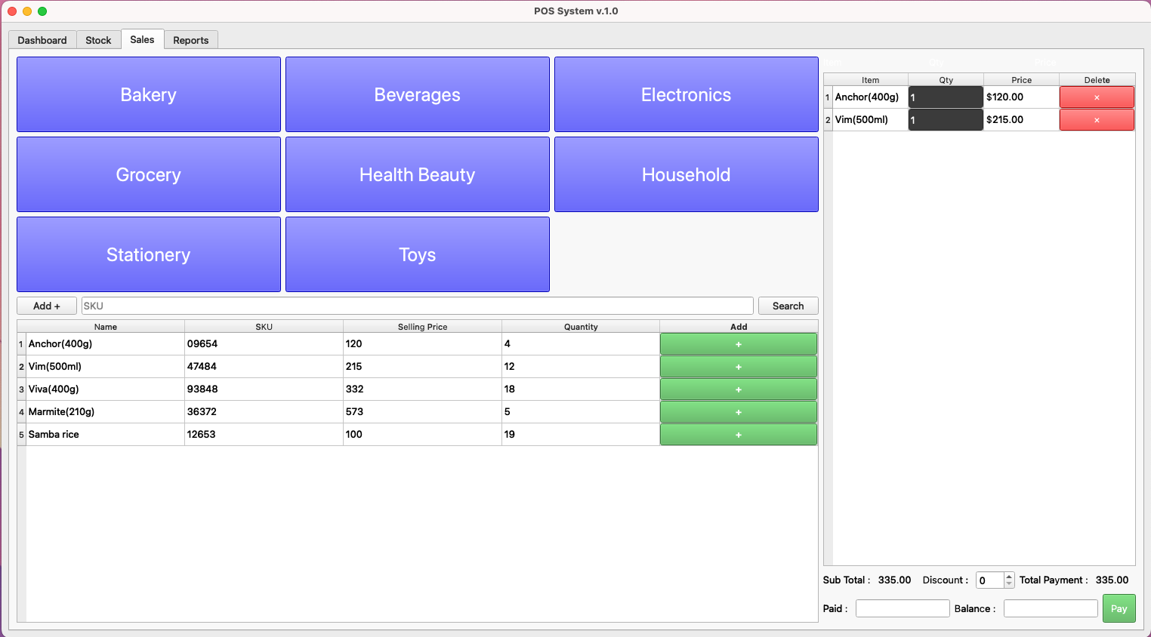Open the Stationery category
Viewport: 1151px width, 637px height.
(149, 254)
